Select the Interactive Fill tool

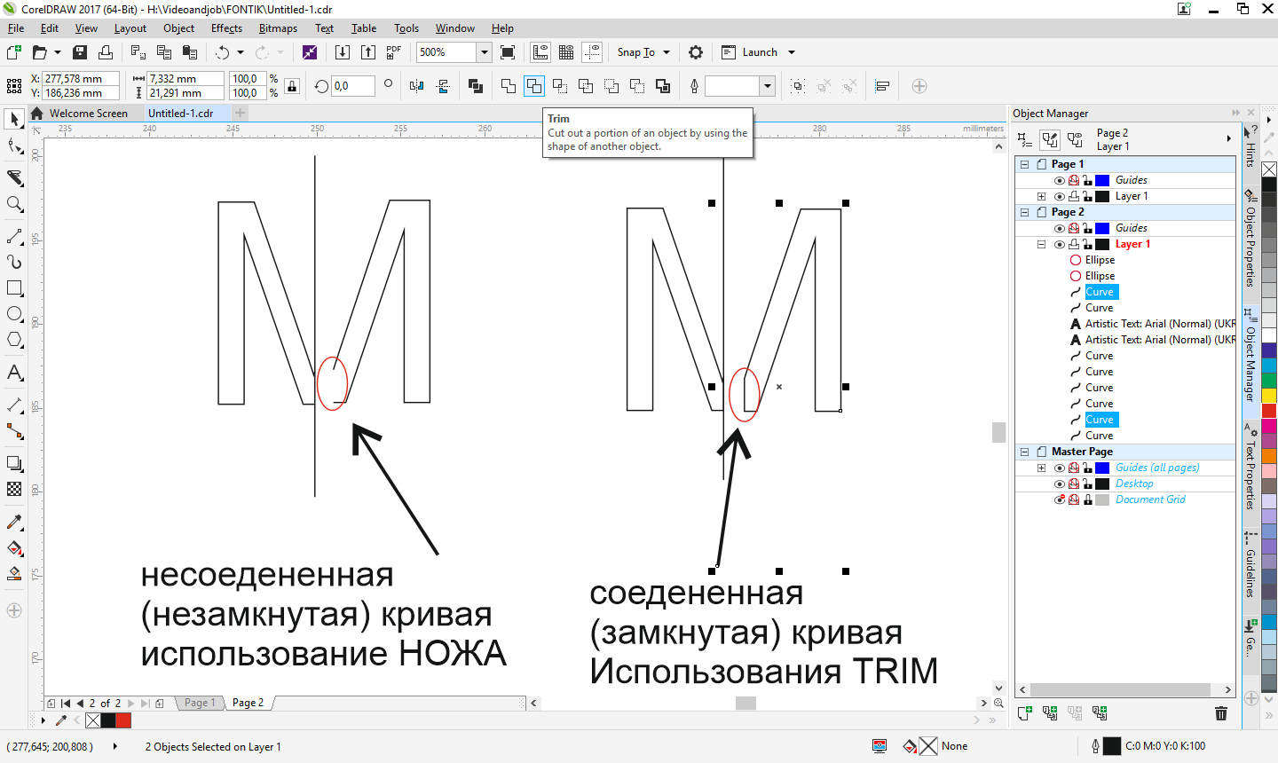click(x=14, y=547)
